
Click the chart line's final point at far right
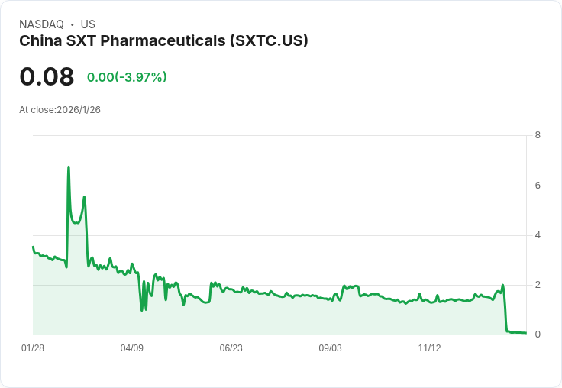(525, 333)
